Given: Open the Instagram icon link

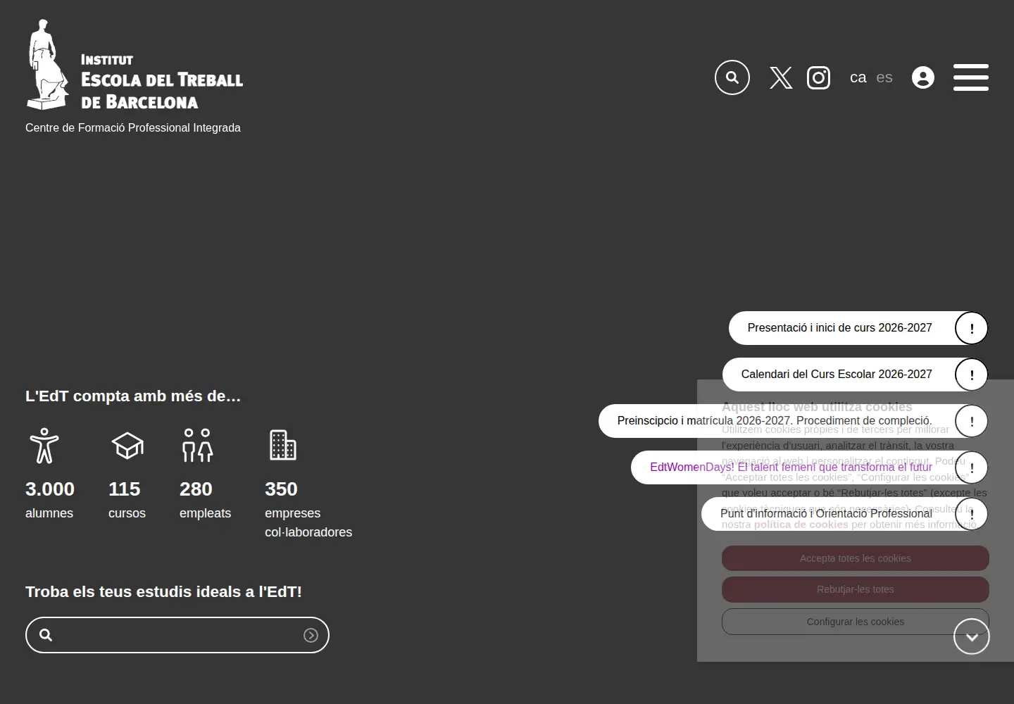Looking at the screenshot, I should pyautogui.click(x=818, y=77).
